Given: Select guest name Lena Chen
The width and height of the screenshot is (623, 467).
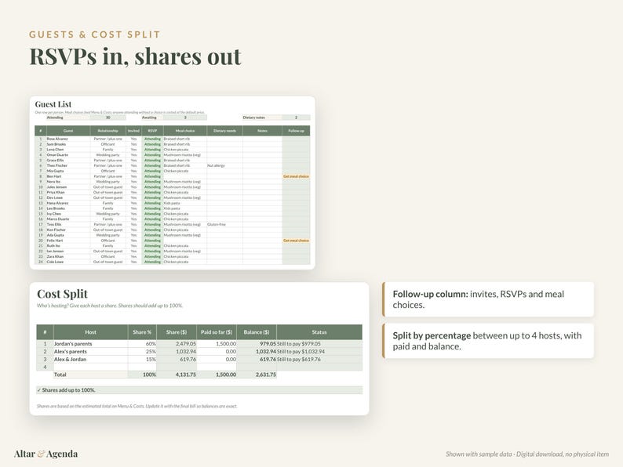Looking at the screenshot, I should (55, 150).
